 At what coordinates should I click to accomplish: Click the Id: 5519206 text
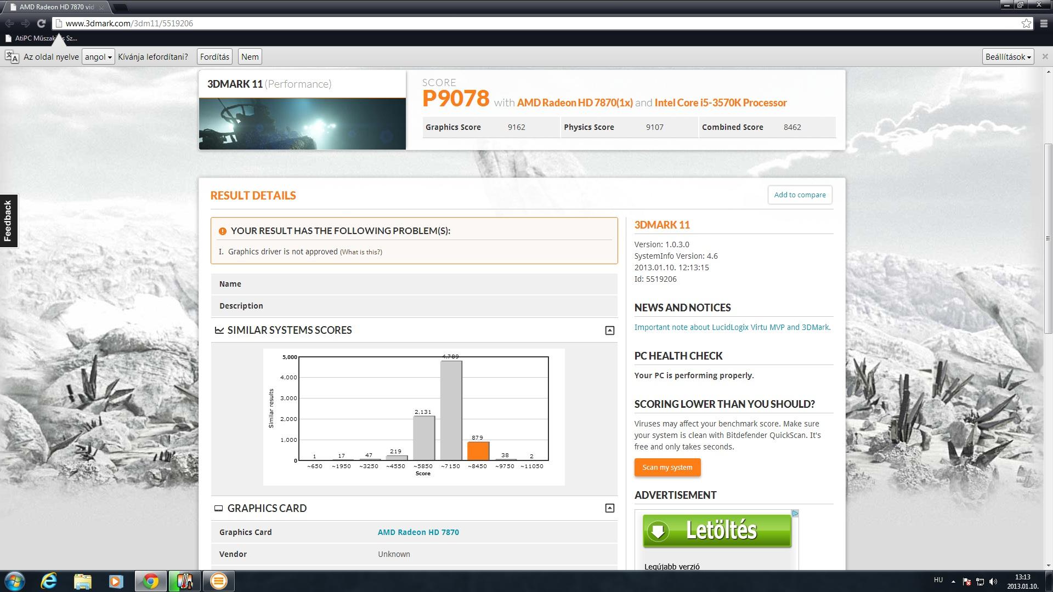point(655,279)
